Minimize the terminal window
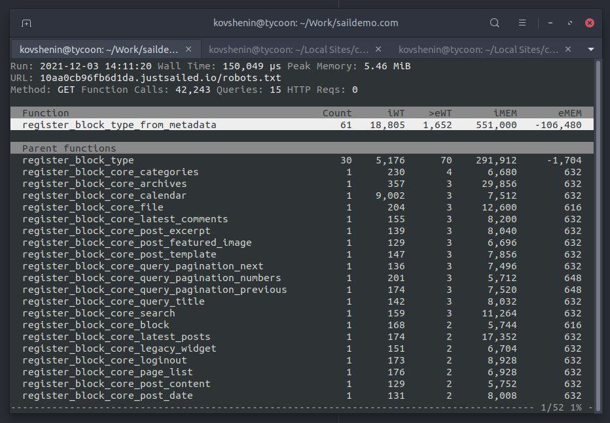 pyautogui.click(x=552, y=23)
